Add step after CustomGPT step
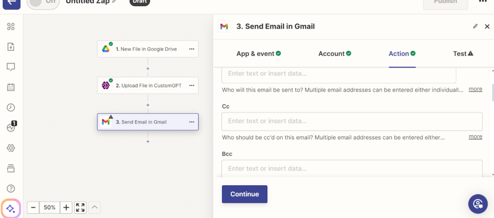Screen dimensions: 494x218 148,105
